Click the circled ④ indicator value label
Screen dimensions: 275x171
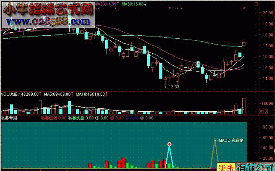coord(147,118)
